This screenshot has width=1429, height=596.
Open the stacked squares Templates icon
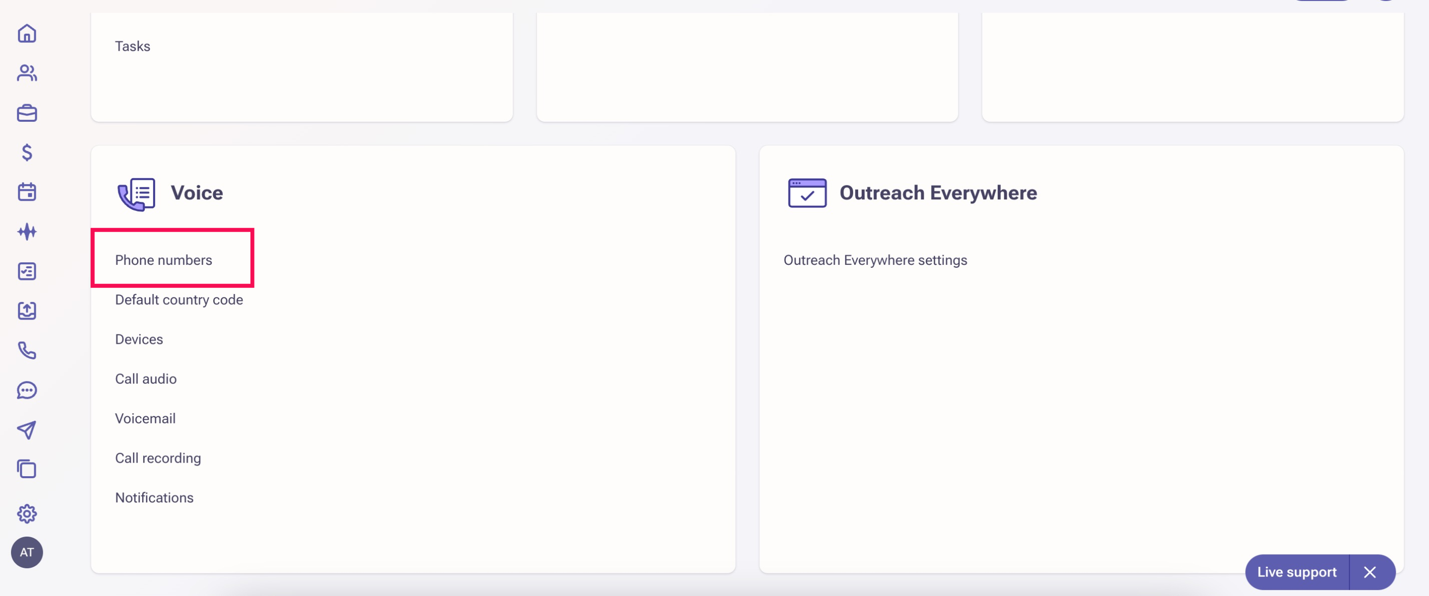27,469
